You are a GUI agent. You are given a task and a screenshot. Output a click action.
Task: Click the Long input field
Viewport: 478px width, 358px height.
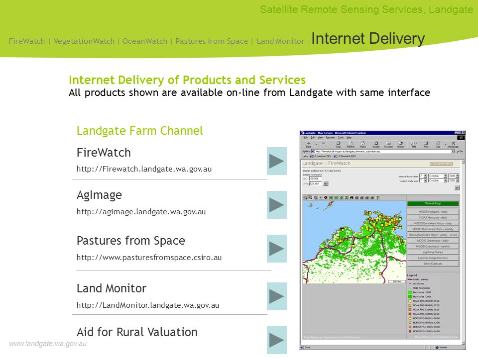click(x=316, y=183)
